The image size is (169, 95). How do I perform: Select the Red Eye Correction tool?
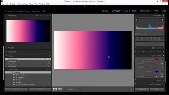pos(147,39)
